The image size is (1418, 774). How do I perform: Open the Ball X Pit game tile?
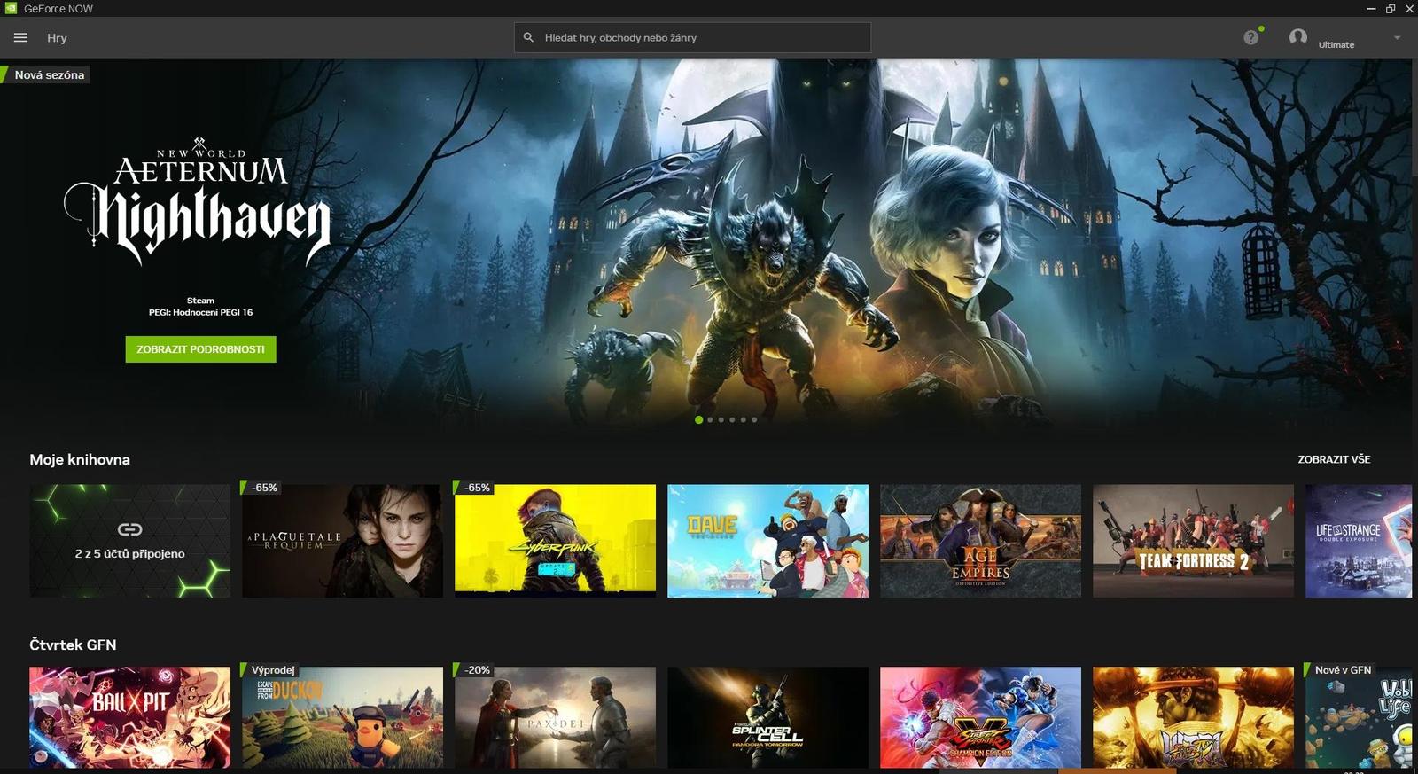(129, 717)
